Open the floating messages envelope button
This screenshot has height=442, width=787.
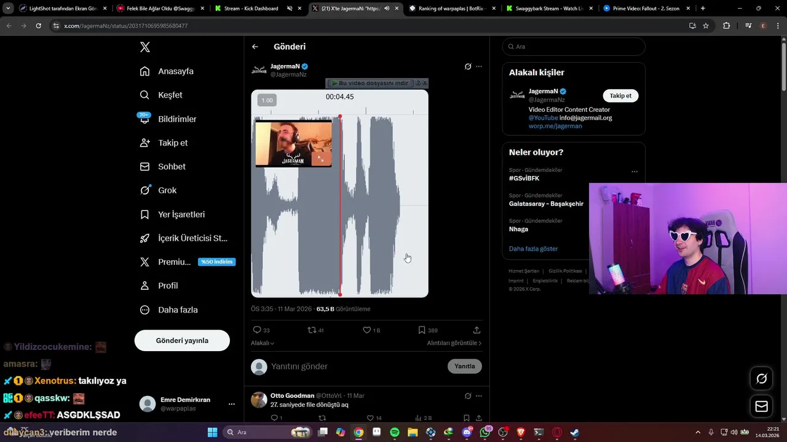point(761,406)
